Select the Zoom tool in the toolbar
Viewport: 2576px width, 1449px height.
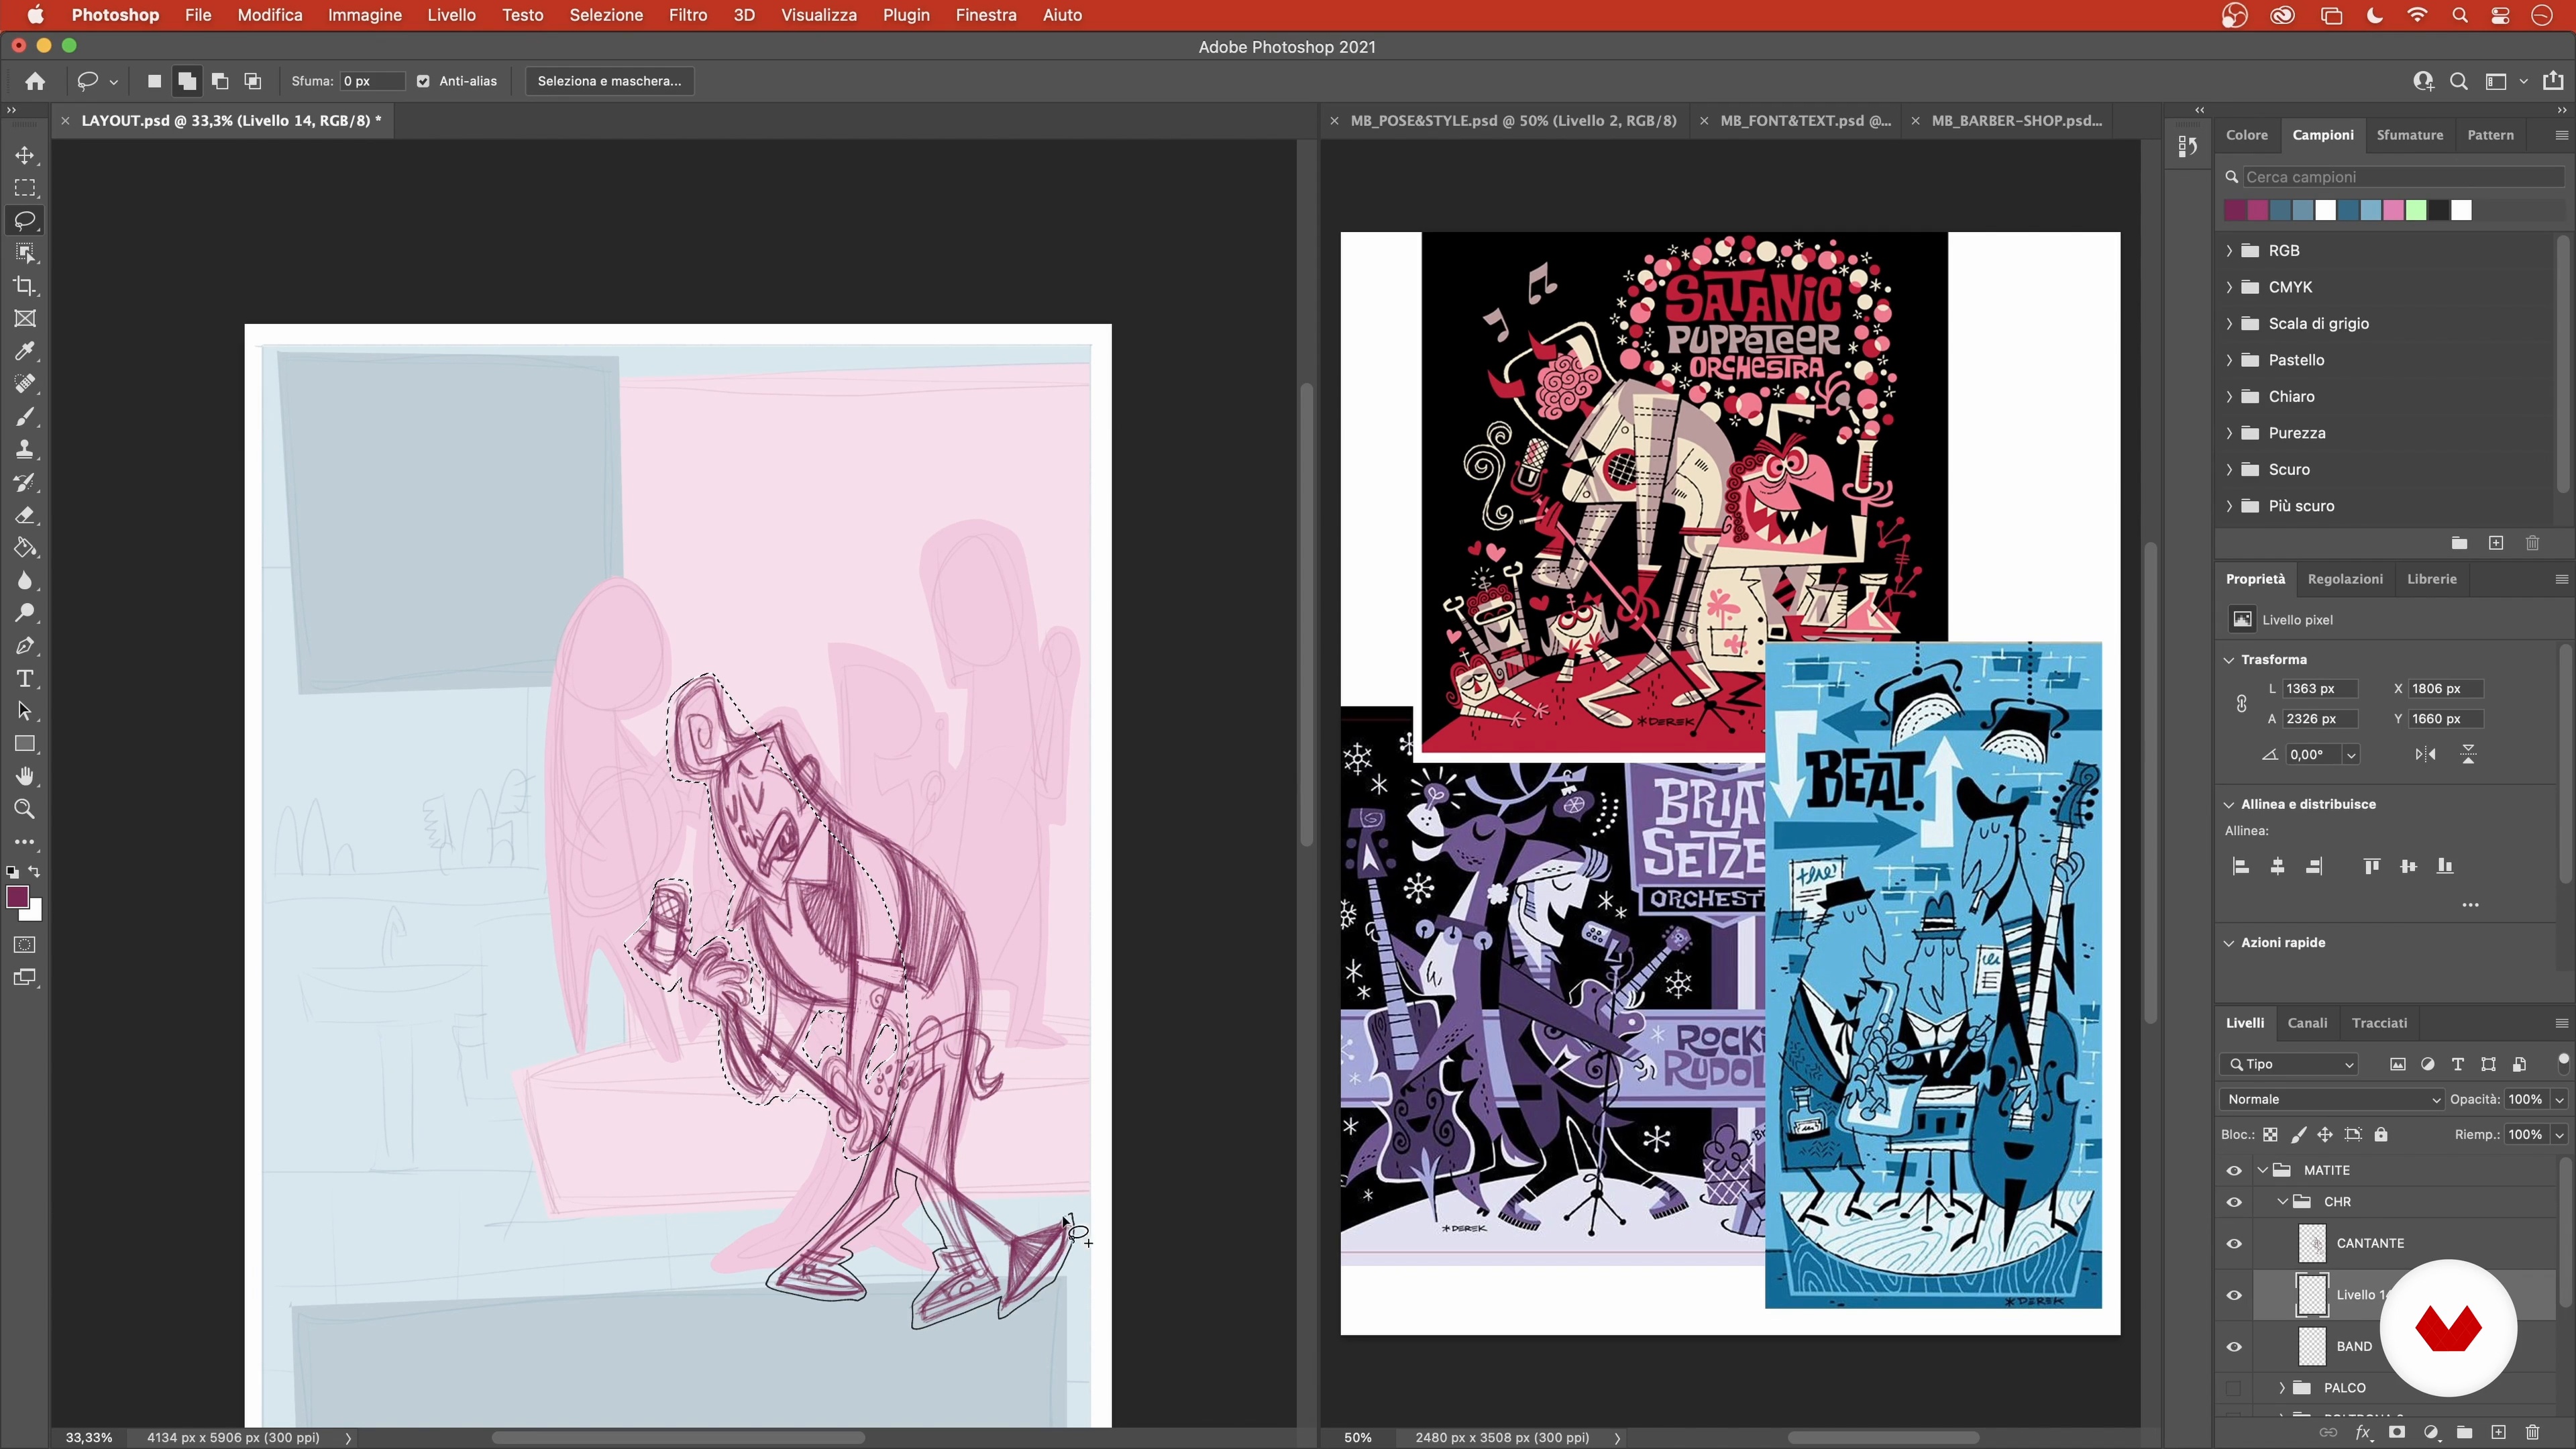tap(25, 809)
